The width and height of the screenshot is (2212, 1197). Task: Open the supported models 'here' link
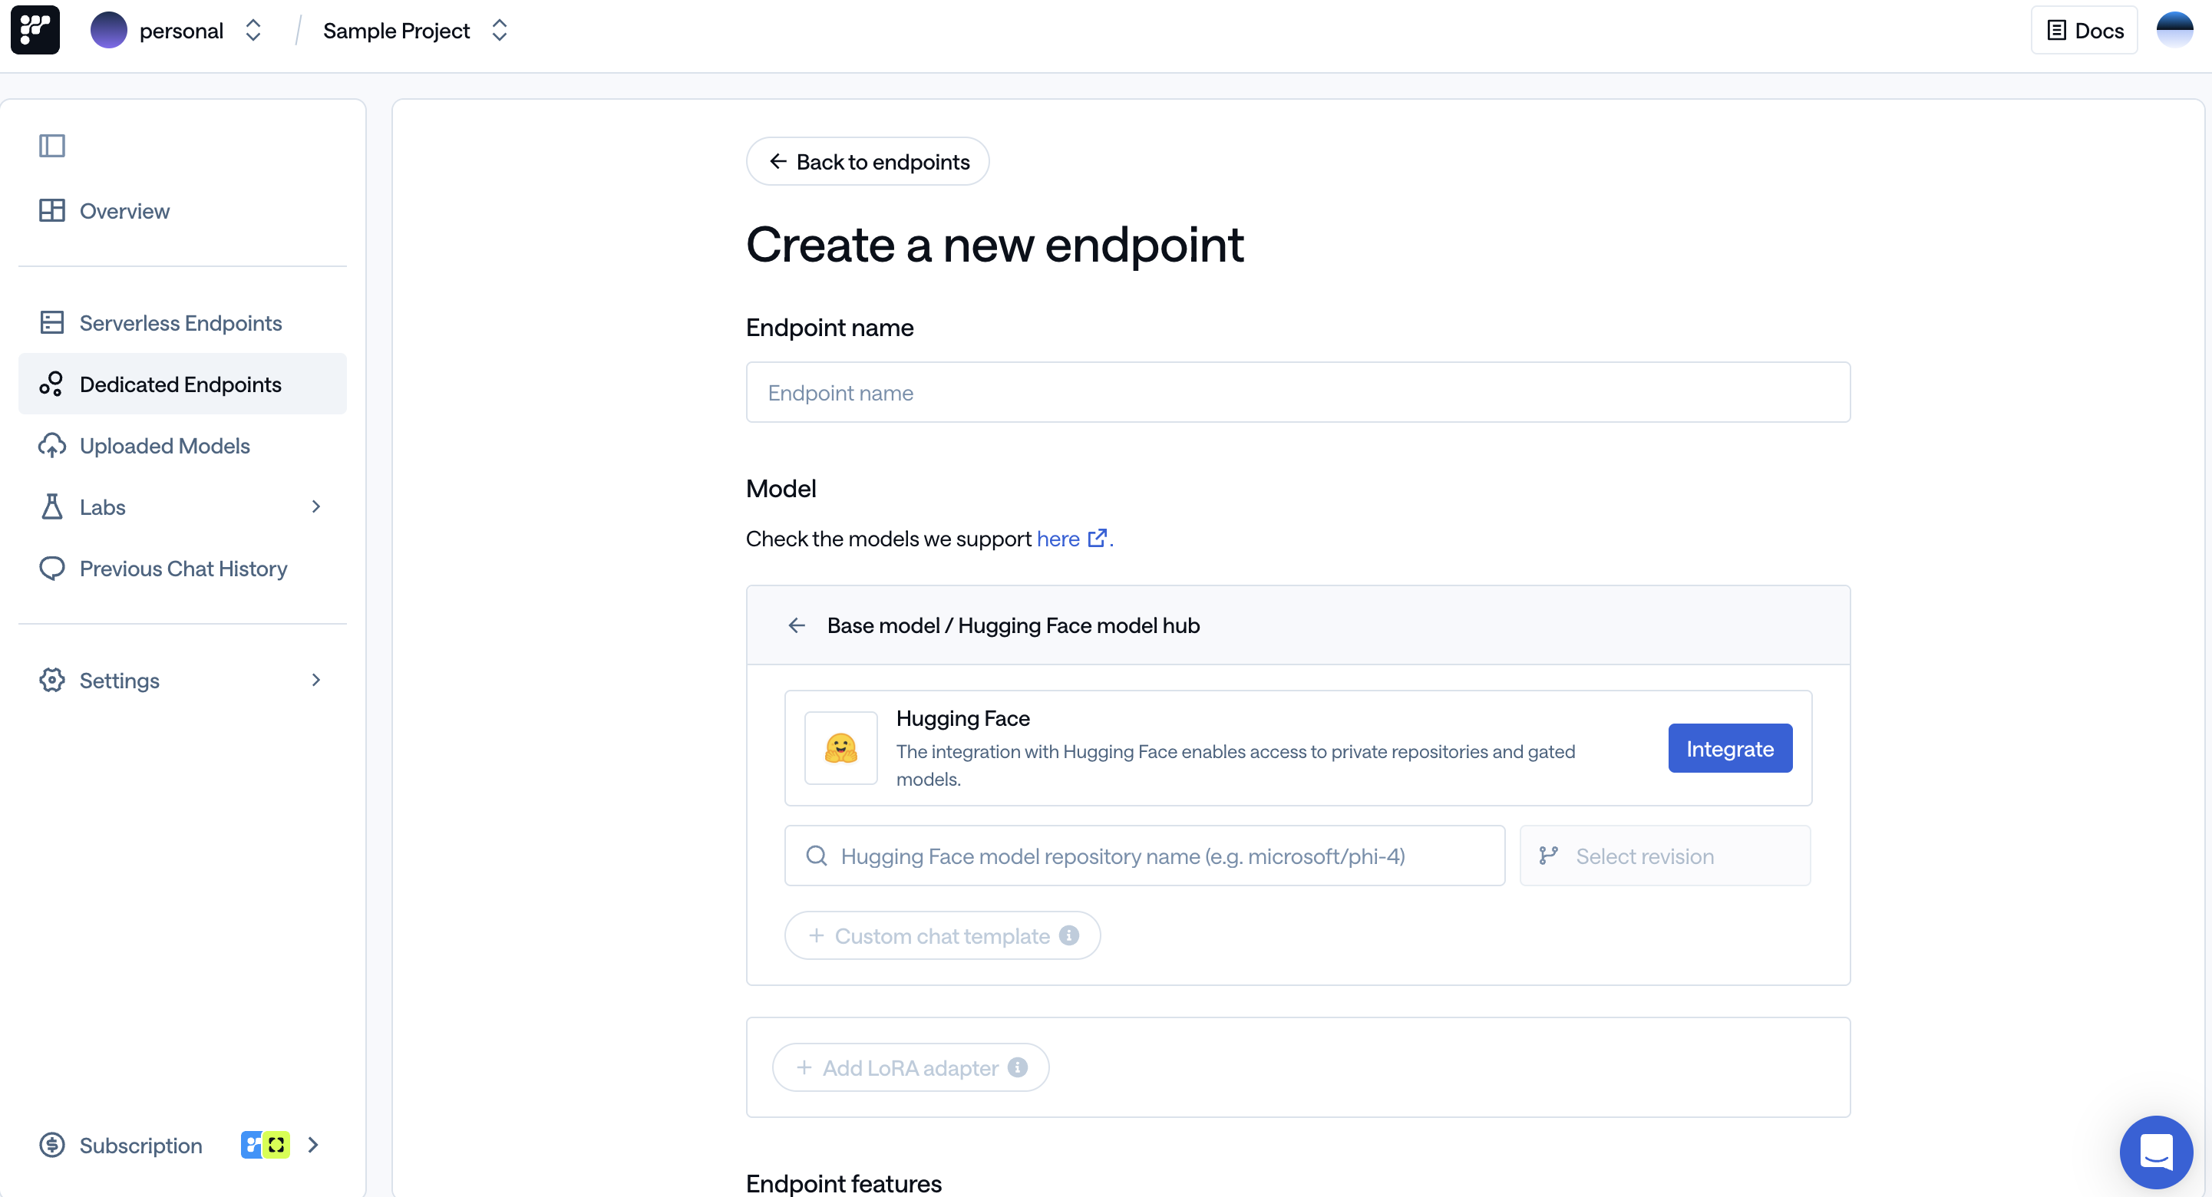(x=1058, y=539)
